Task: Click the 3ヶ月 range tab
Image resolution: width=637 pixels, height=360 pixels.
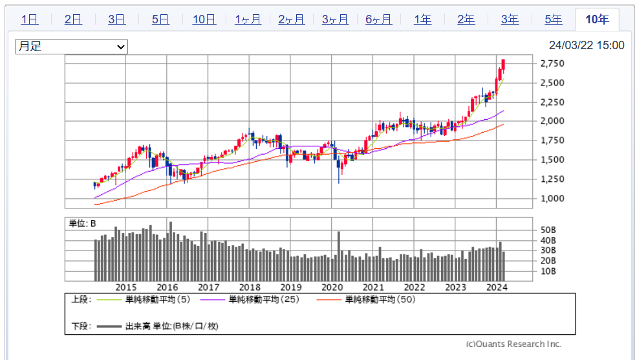Action: pos(335,19)
